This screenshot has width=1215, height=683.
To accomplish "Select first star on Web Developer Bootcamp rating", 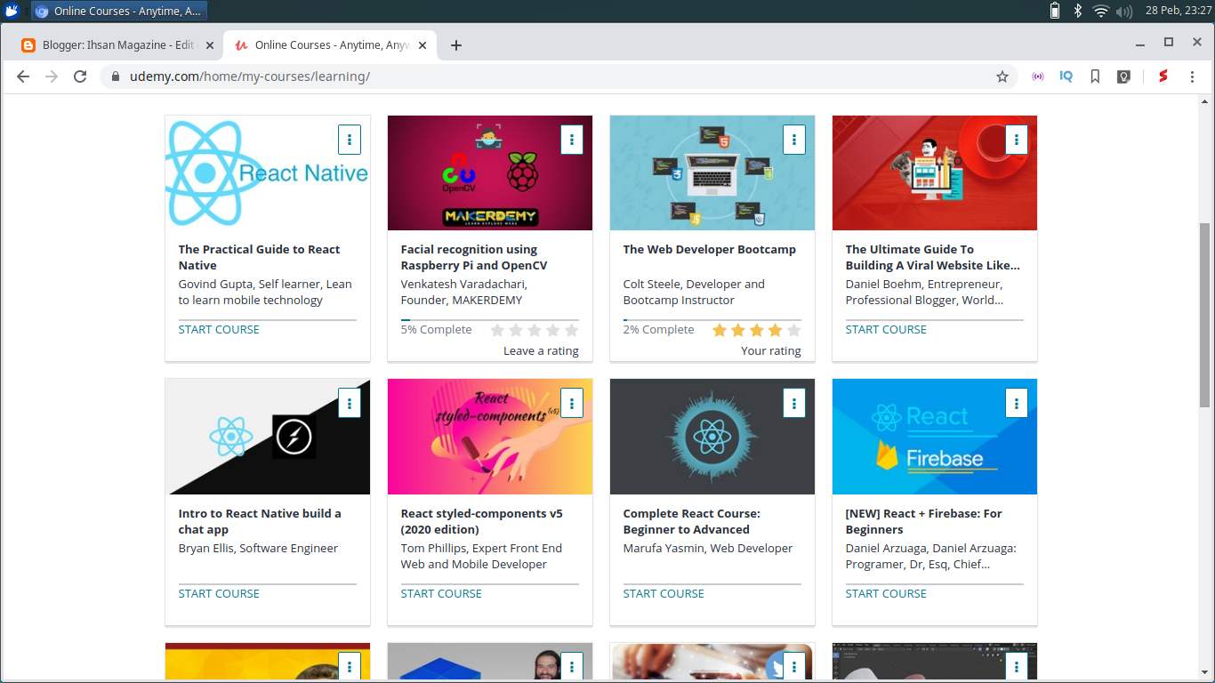I will click(x=720, y=330).
